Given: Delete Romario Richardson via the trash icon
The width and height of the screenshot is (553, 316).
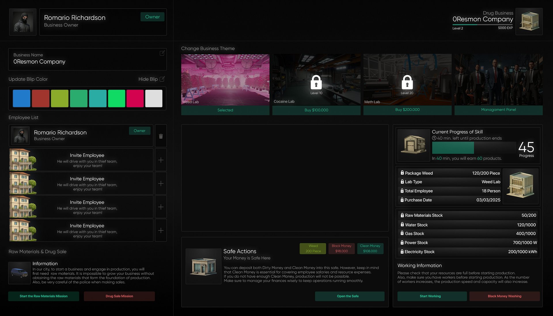Looking at the screenshot, I should click(x=160, y=136).
